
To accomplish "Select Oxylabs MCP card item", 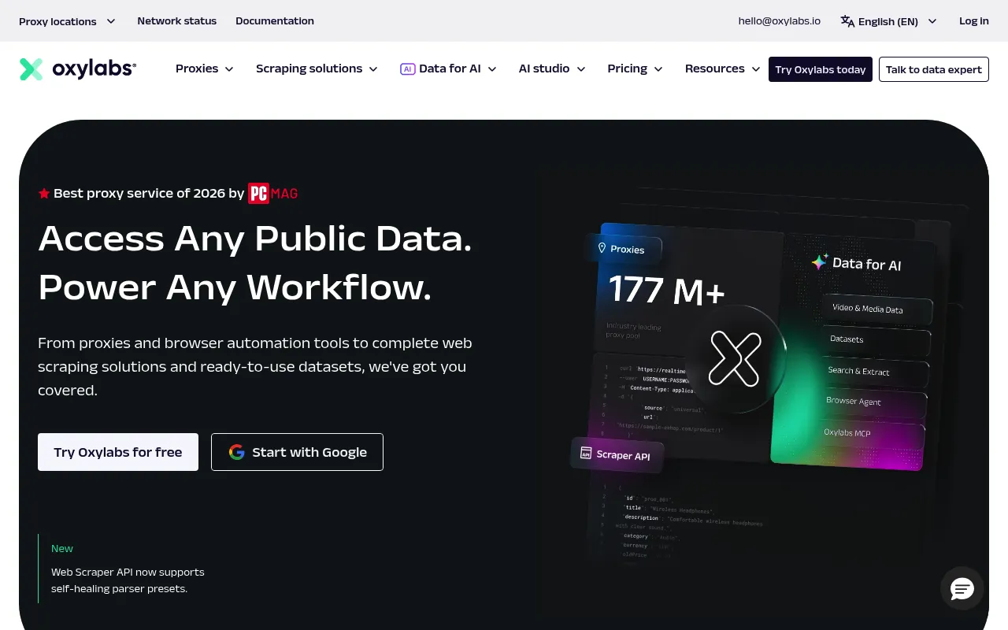I will 871,433.
